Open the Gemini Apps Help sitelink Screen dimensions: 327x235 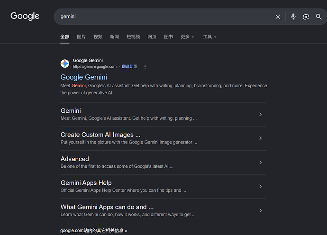(x=86, y=183)
